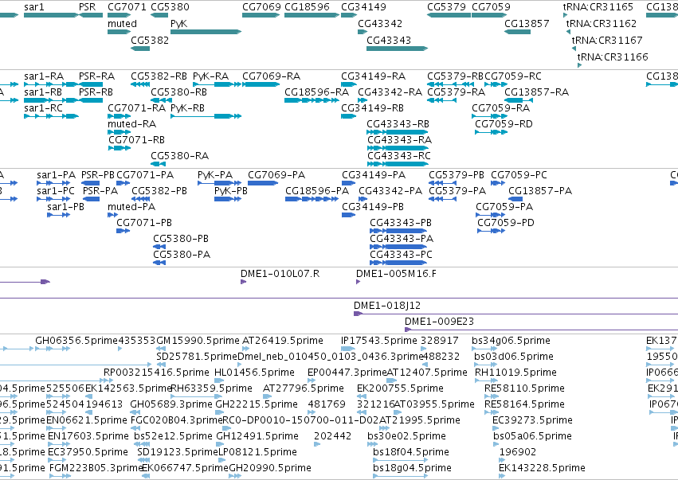The width and height of the screenshot is (678, 480).
Task: Open the AT27796.5prime EST label
Action: pos(303,388)
